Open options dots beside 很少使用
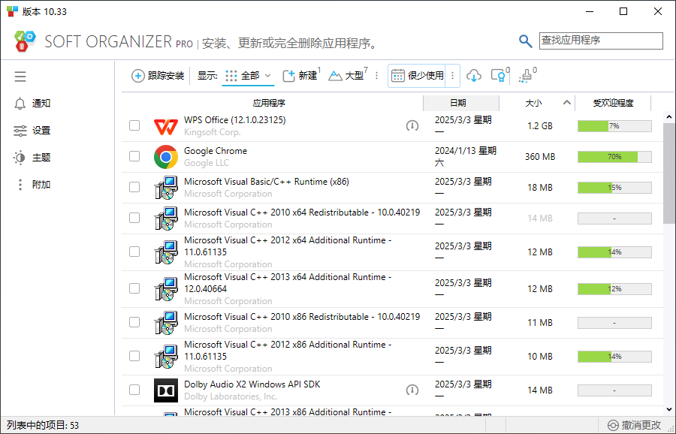This screenshot has width=676, height=434. click(452, 76)
